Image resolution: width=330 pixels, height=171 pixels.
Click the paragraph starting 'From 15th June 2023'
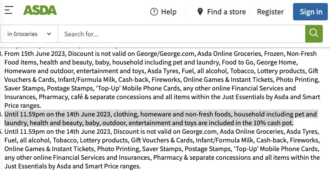point(162,80)
